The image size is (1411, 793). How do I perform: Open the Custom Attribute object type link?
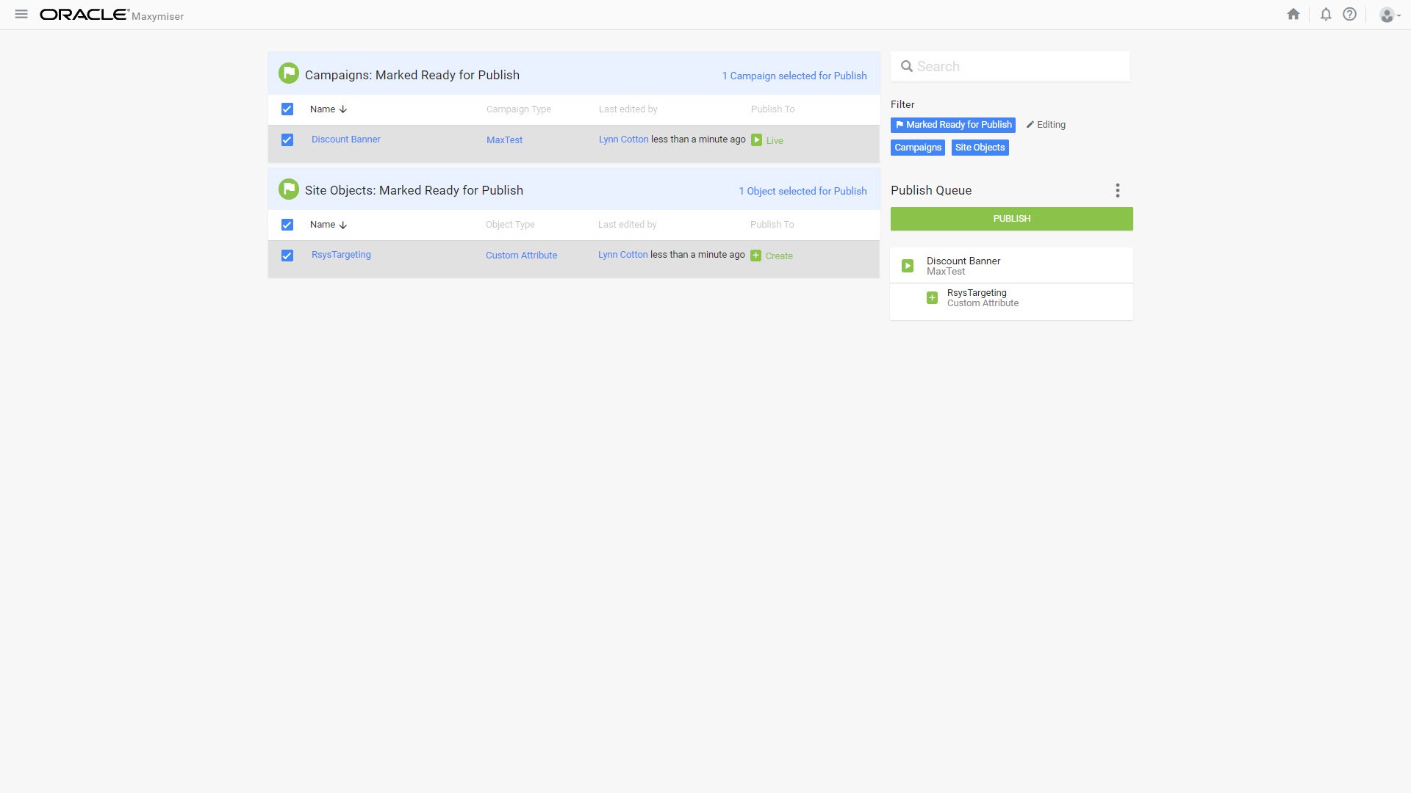coord(521,256)
